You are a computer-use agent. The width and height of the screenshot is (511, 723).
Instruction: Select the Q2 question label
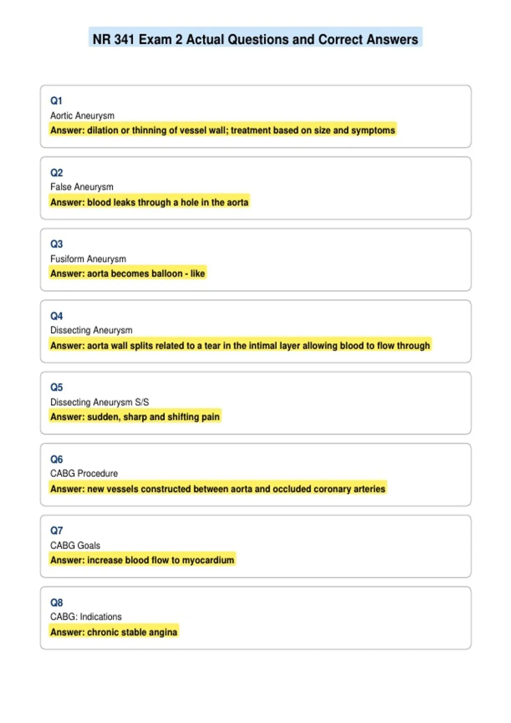coord(56,173)
